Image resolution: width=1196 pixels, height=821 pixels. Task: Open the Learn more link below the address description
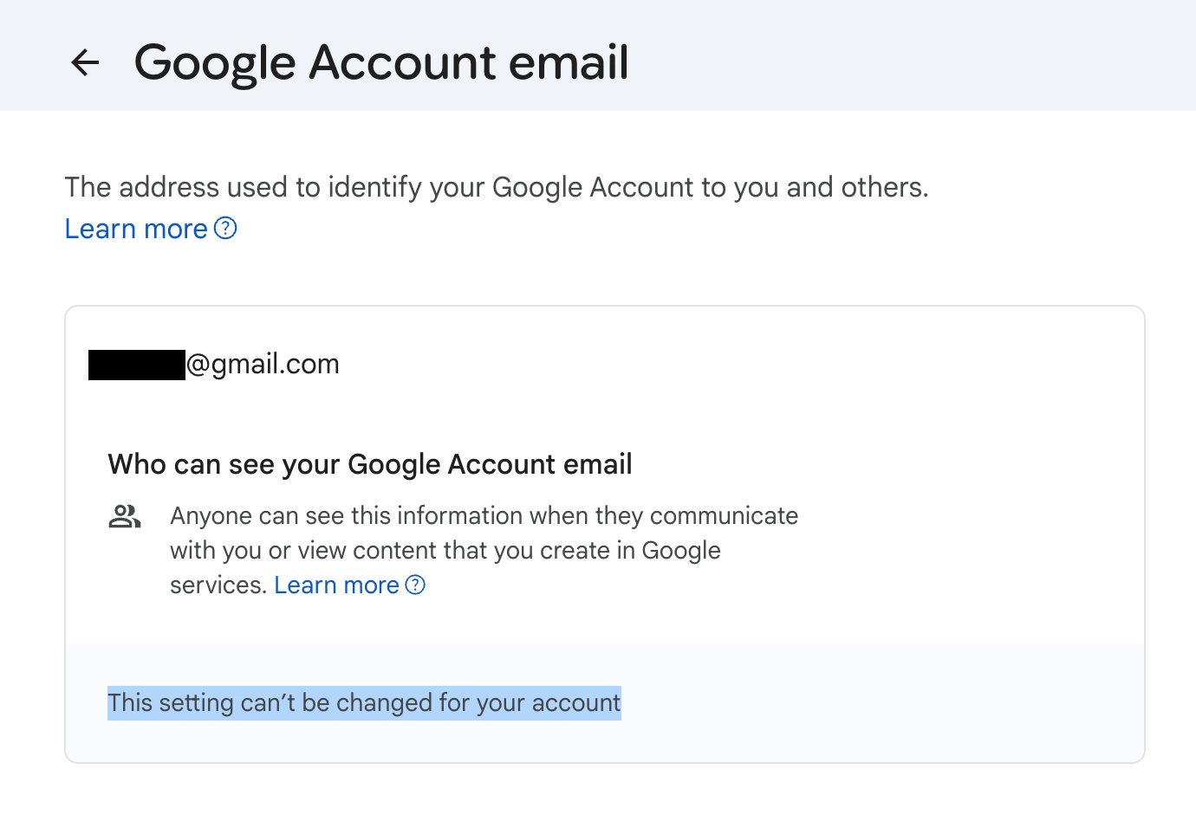(x=136, y=229)
